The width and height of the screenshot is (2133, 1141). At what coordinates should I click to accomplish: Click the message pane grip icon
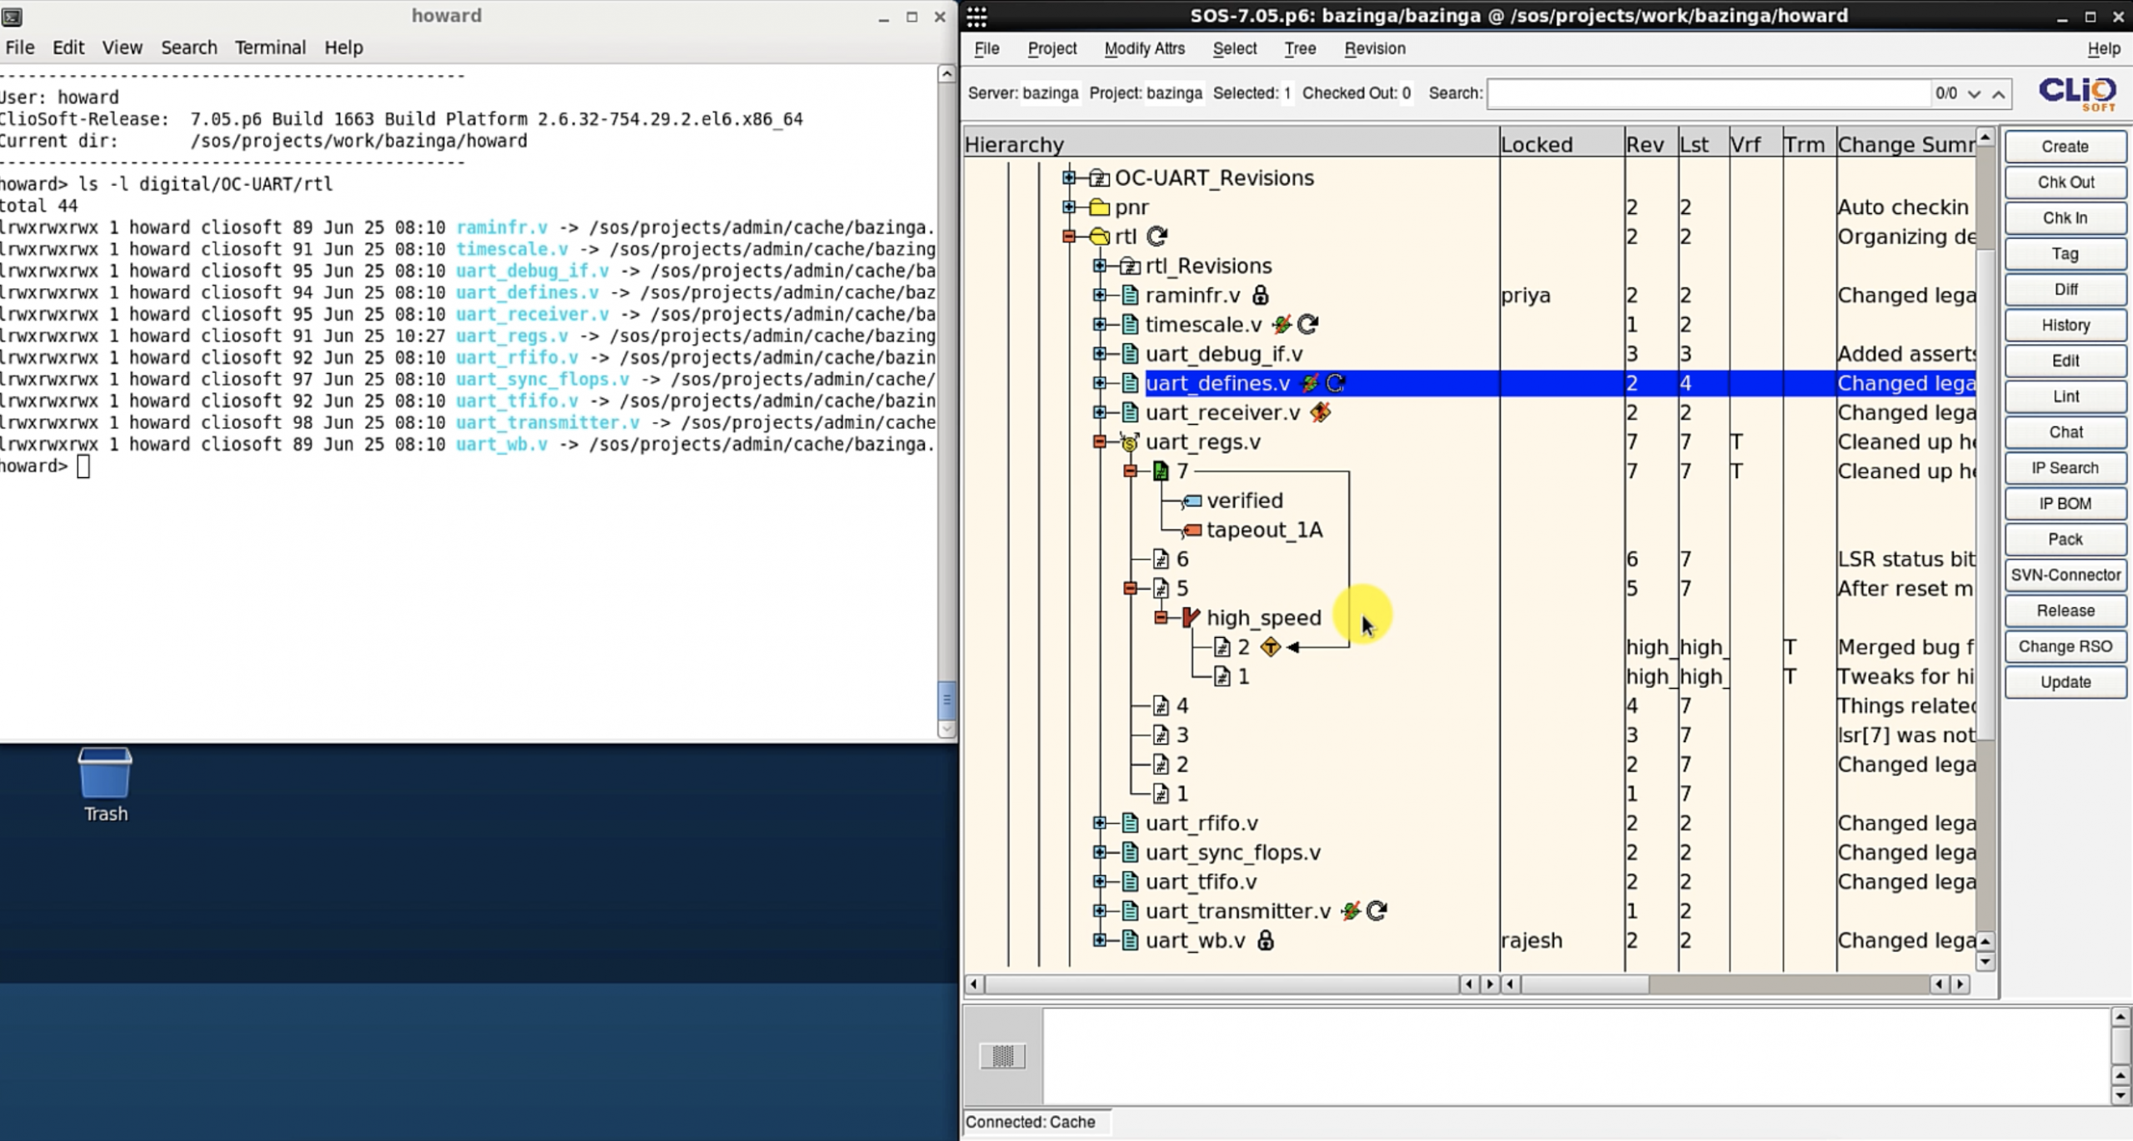tap(1002, 1056)
